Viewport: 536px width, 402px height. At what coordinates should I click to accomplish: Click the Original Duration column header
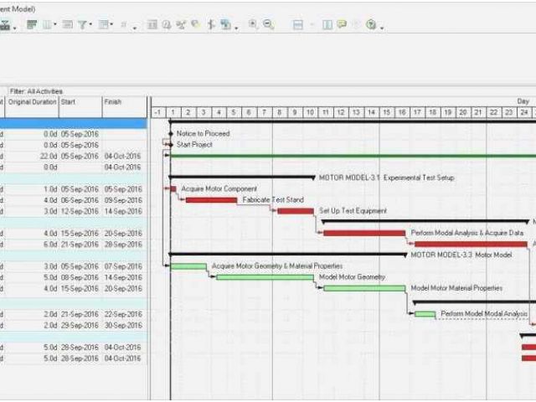coord(32,102)
